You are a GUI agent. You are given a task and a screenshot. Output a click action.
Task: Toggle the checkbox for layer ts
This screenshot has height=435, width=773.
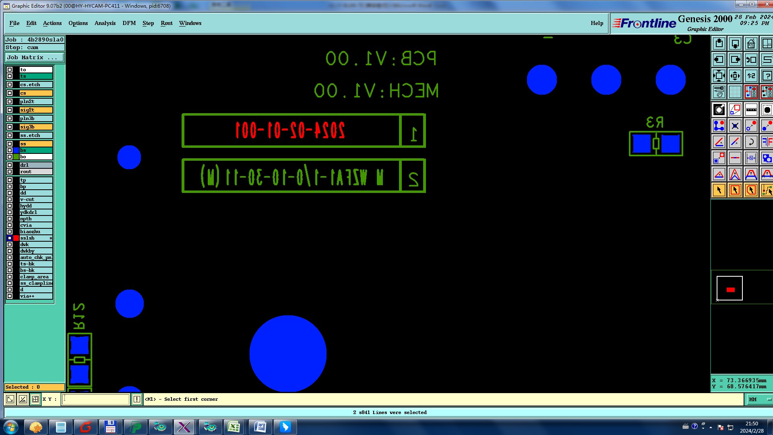pyautogui.click(x=10, y=76)
